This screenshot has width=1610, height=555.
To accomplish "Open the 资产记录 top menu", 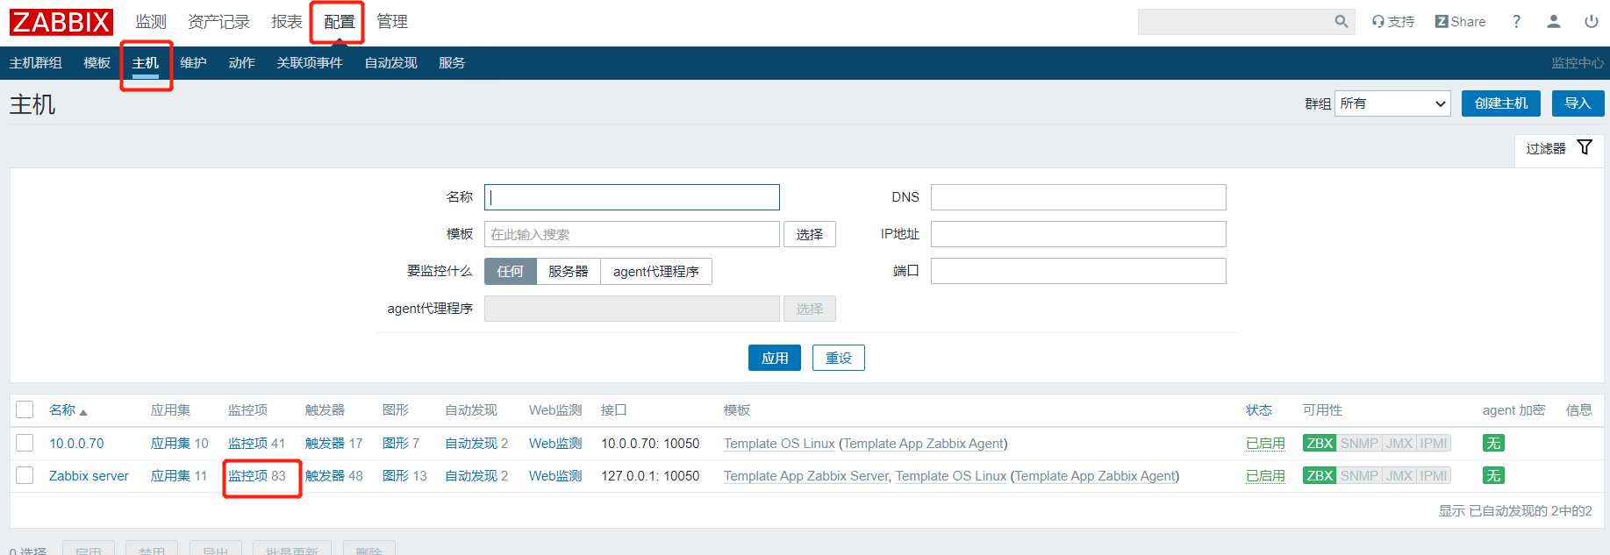I will pos(219,22).
